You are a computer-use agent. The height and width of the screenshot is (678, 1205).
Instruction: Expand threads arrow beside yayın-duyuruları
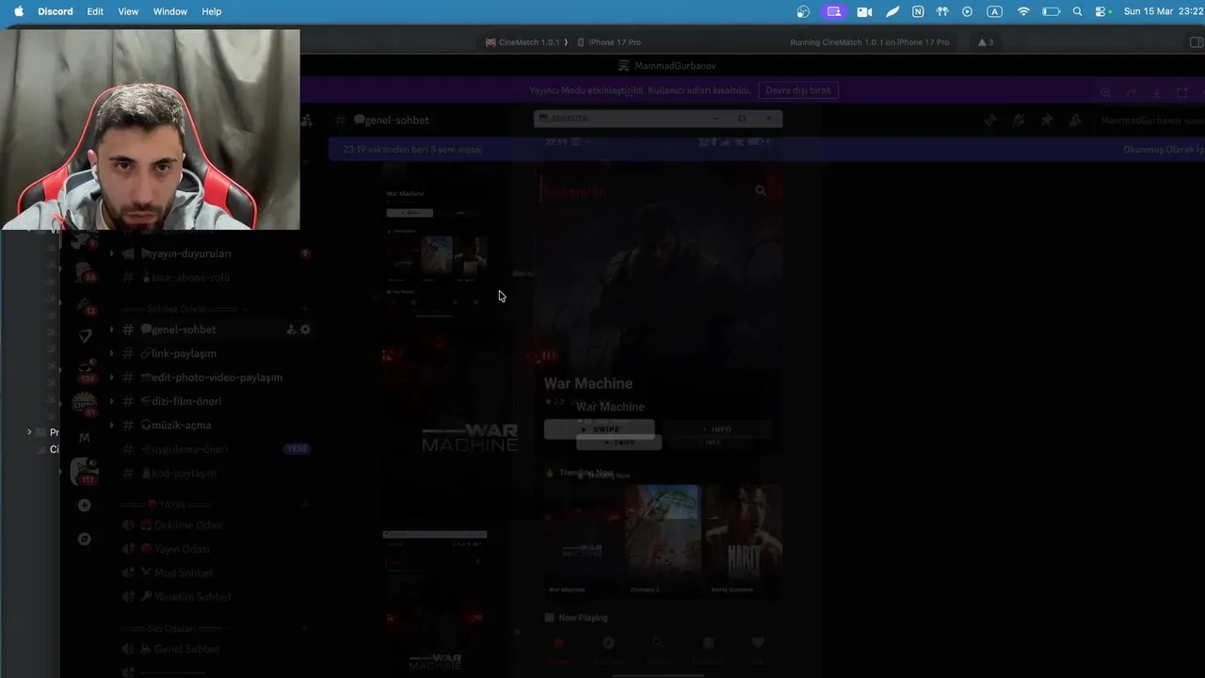(112, 253)
